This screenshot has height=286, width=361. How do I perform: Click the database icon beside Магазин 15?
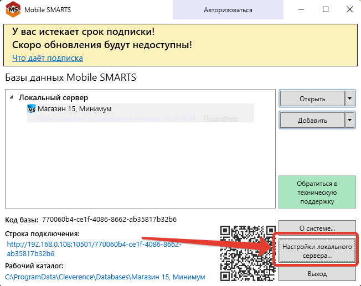[x=32, y=109]
